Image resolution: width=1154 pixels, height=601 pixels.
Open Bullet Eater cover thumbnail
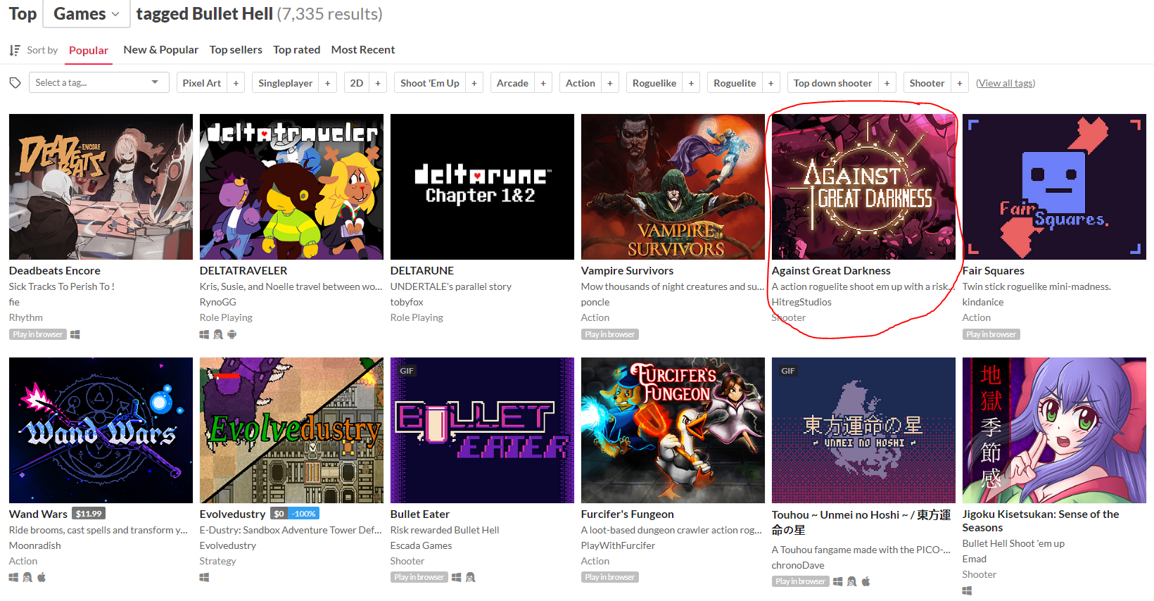click(482, 430)
